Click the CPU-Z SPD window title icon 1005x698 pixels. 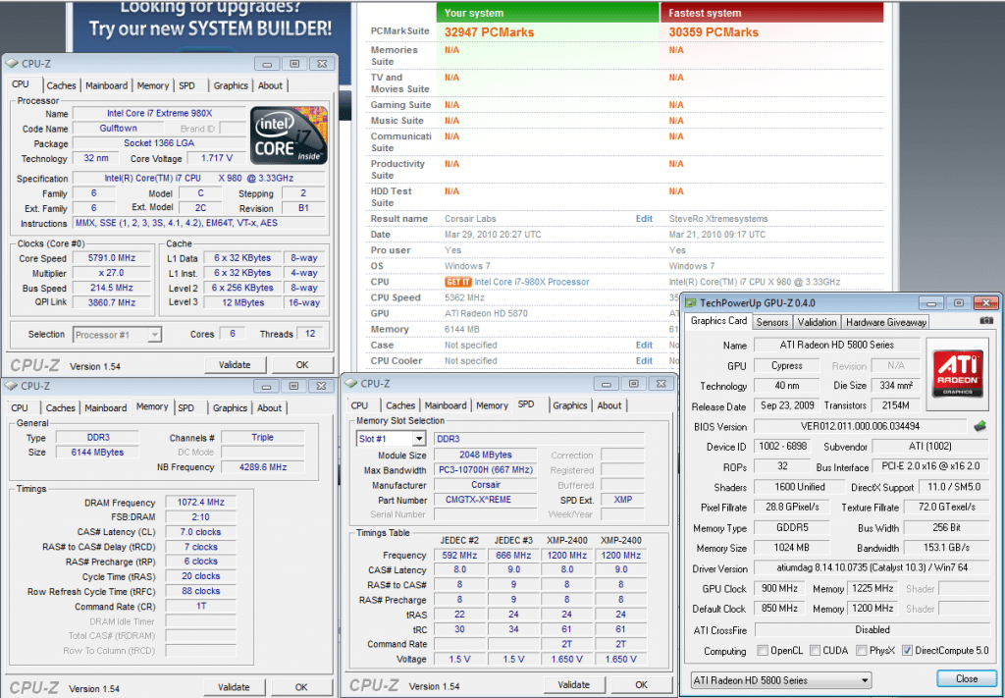pyautogui.click(x=349, y=384)
